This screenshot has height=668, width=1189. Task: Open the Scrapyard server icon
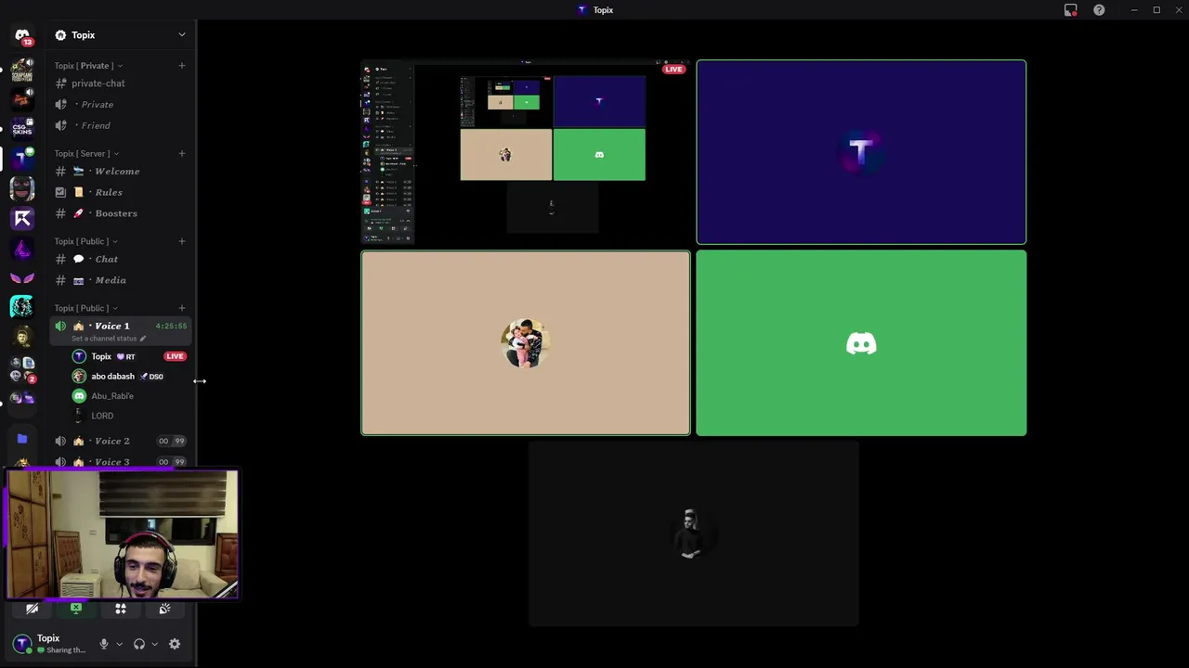click(x=22, y=69)
